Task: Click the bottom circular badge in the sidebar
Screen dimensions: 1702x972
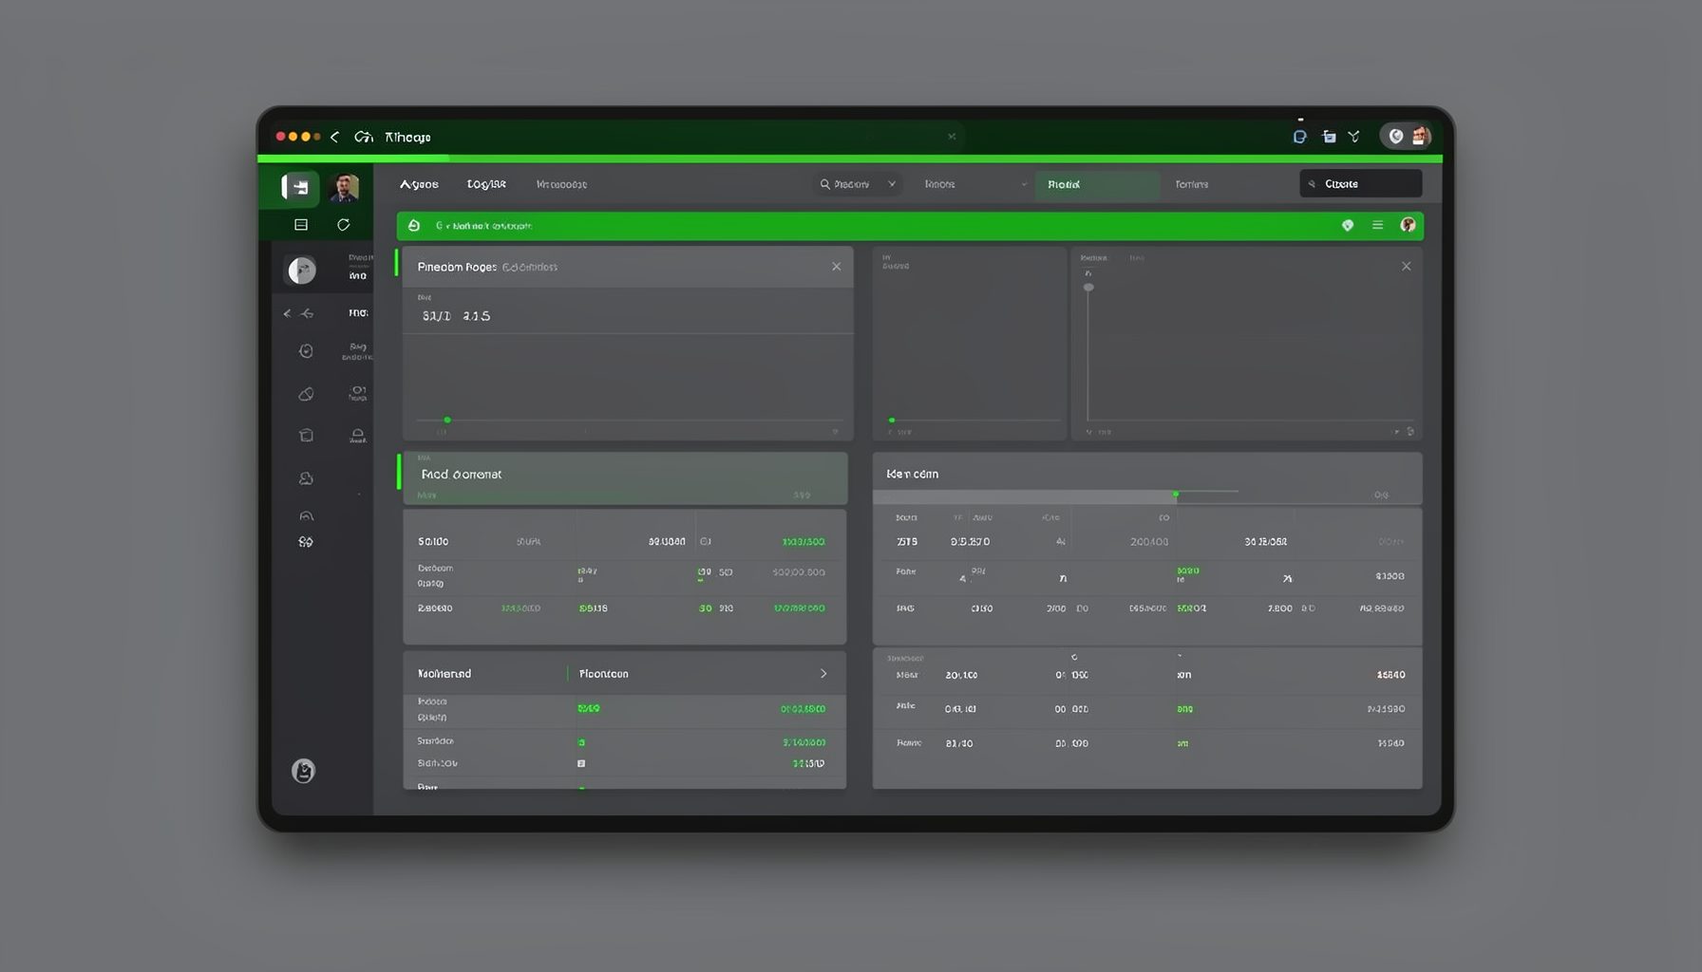Action: (303, 771)
